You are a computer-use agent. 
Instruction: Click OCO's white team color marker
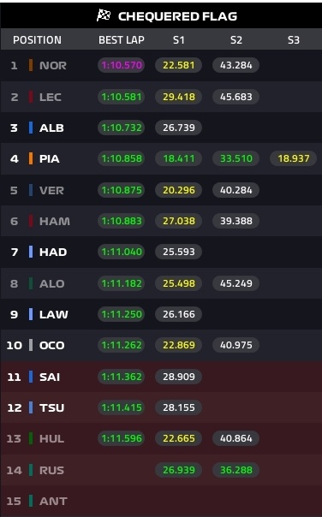(31, 345)
